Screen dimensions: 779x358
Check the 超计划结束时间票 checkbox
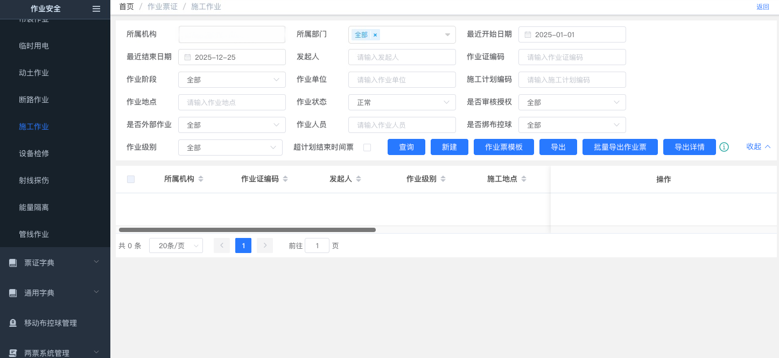pyautogui.click(x=367, y=148)
